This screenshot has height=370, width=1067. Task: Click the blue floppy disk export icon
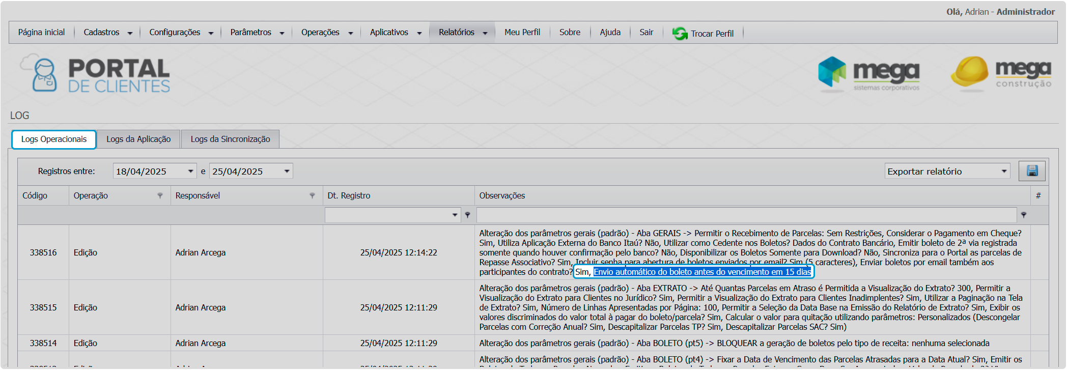coord(1032,171)
